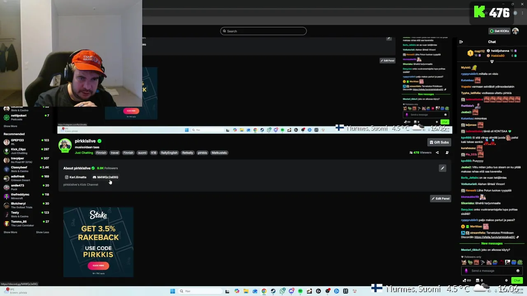The width and height of the screenshot is (527, 296).
Task: Click the green Chat send button
Action: coord(517,280)
